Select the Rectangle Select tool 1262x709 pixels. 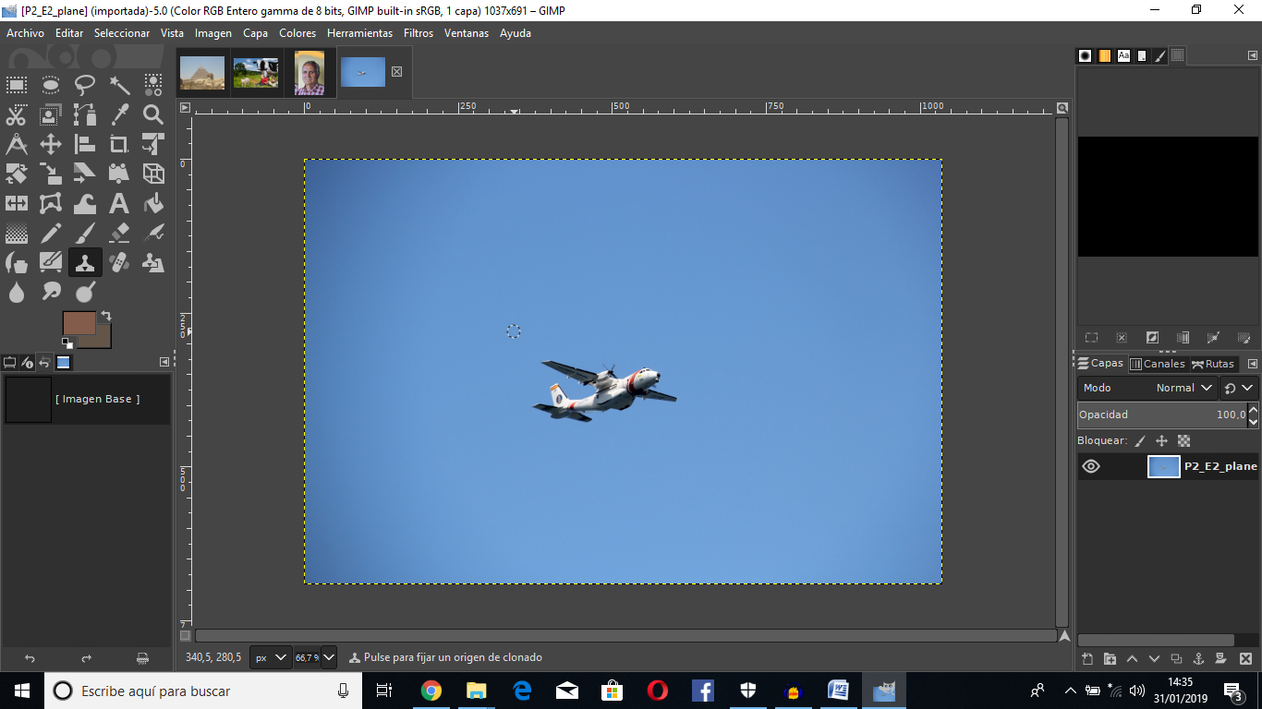17,86
